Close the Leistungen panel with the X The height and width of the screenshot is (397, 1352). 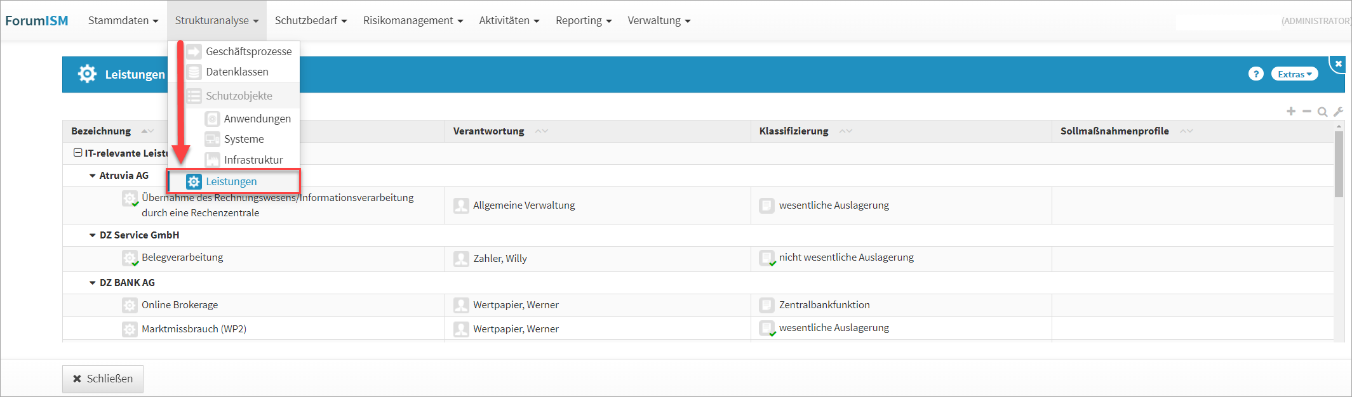pyautogui.click(x=1338, y=63)
